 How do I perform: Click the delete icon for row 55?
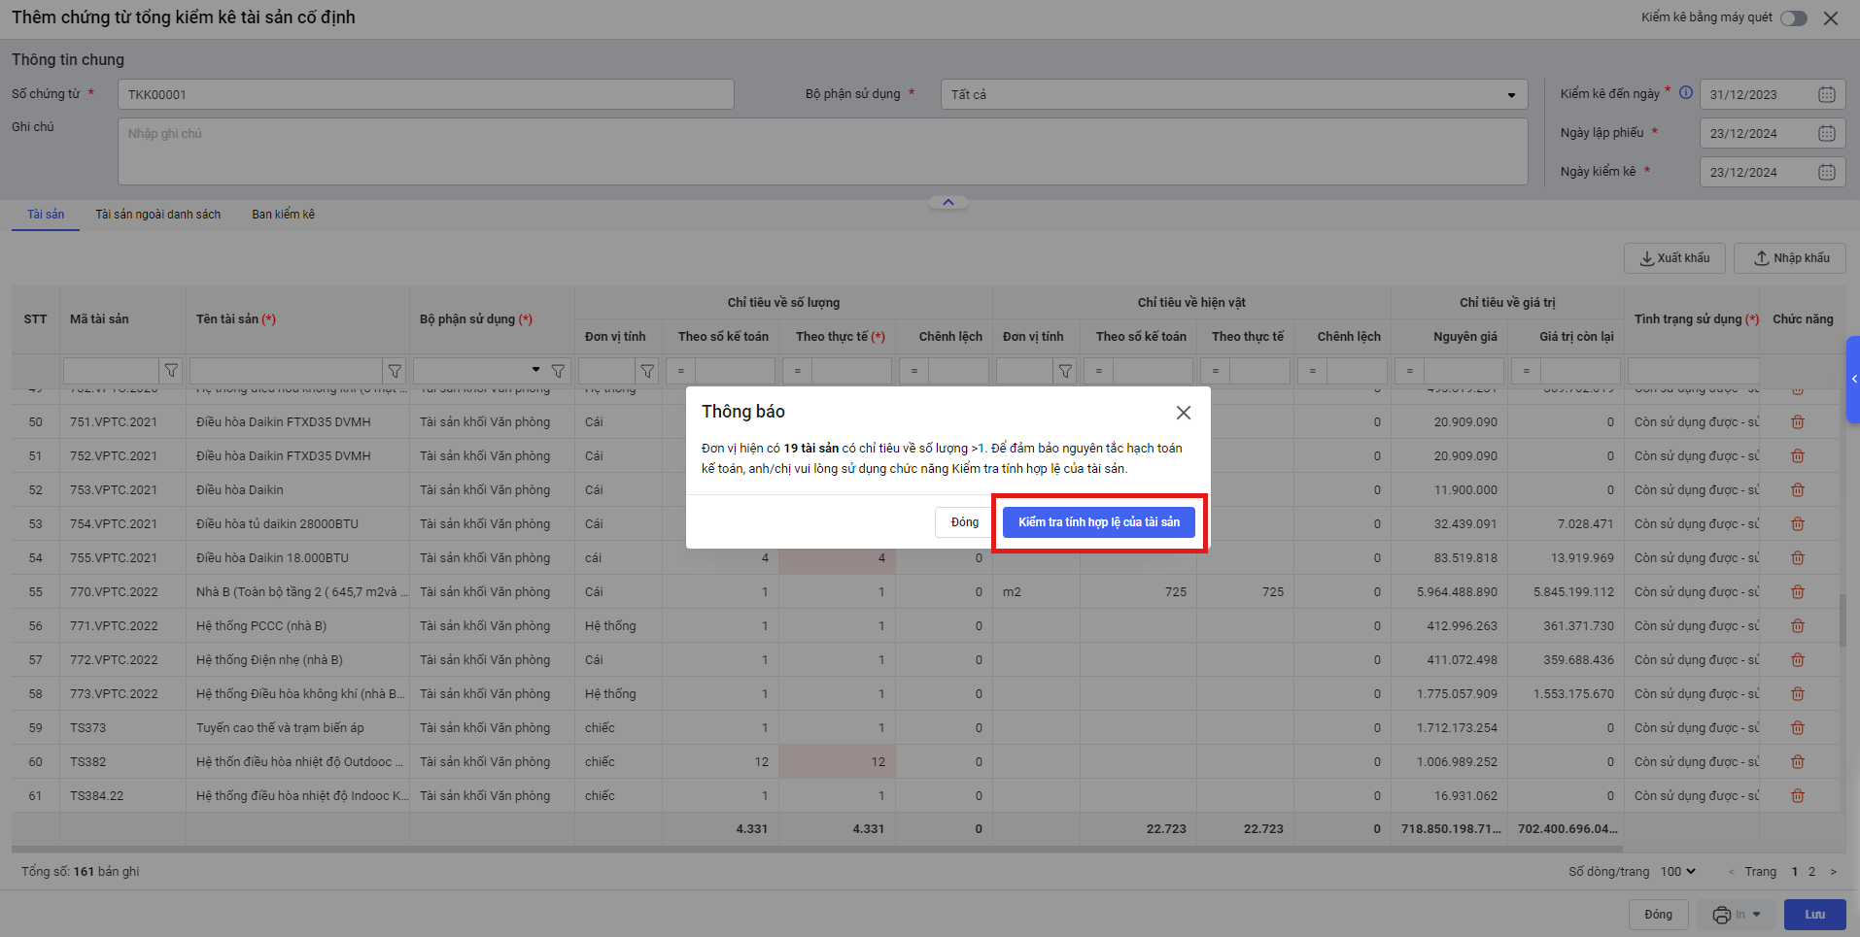click(1797, 591)
